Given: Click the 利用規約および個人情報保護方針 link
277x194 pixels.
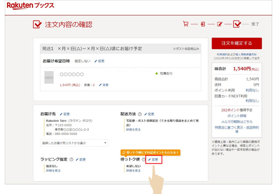Looking at the screenshot, I should pos(237,54).
